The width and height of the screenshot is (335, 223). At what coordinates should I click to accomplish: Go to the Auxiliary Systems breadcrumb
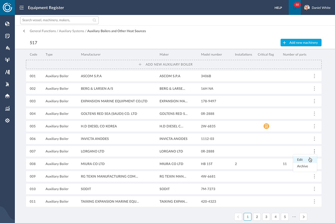71,31
